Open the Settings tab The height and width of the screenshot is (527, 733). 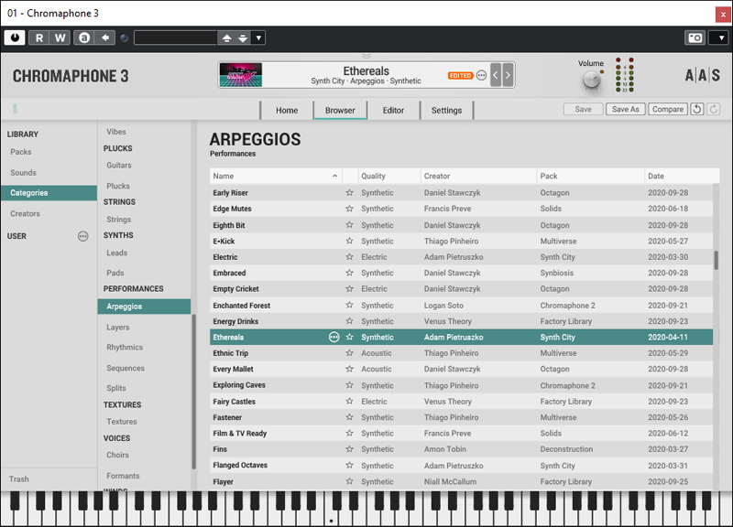446,110
